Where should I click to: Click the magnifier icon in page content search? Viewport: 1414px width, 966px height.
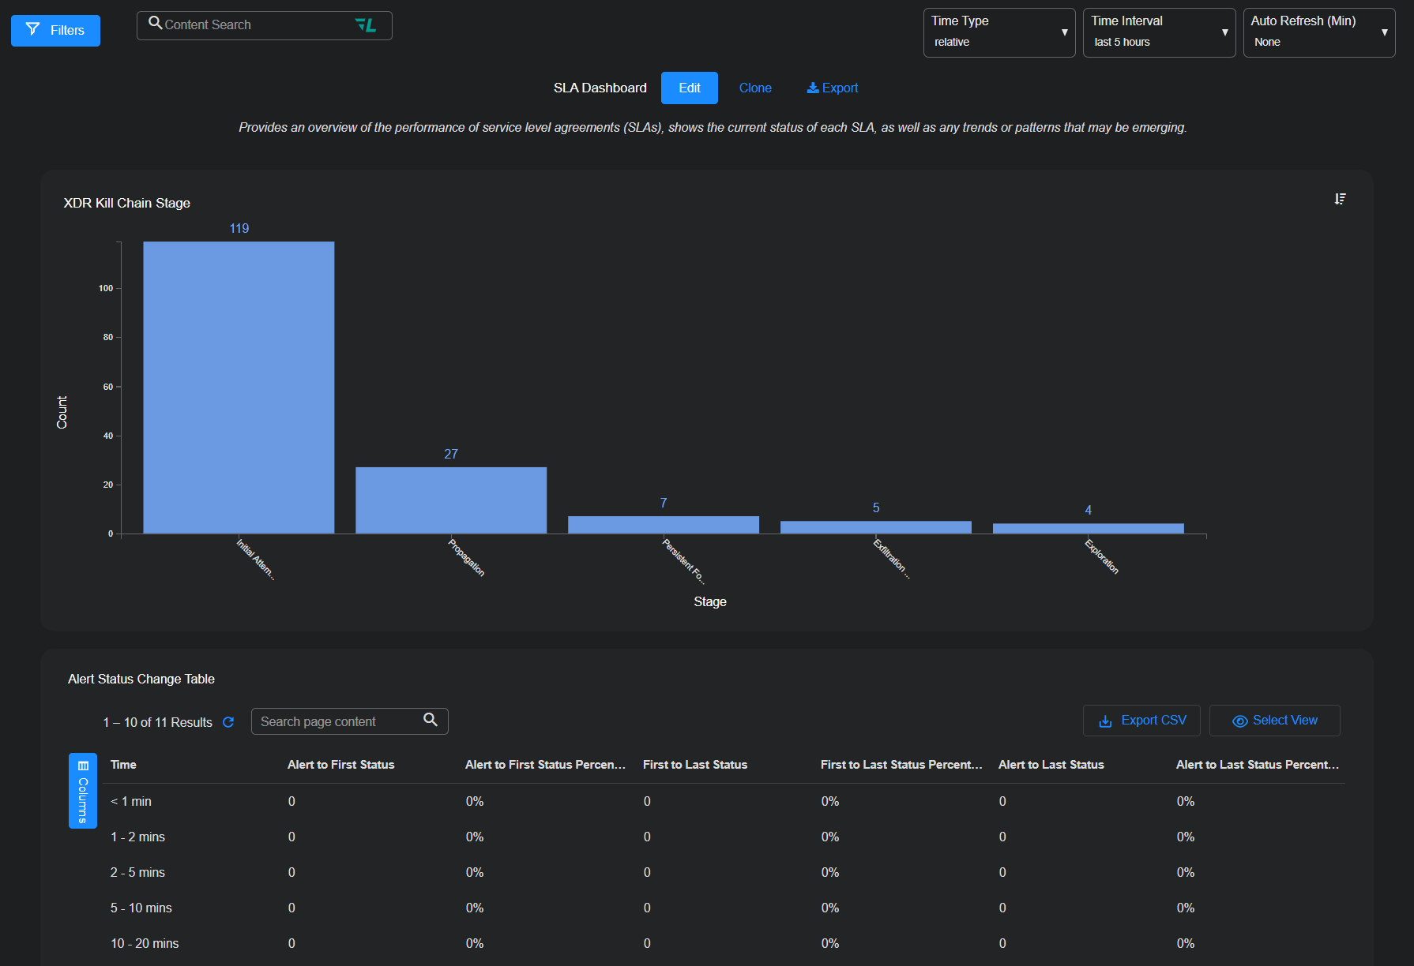point(431,720)
